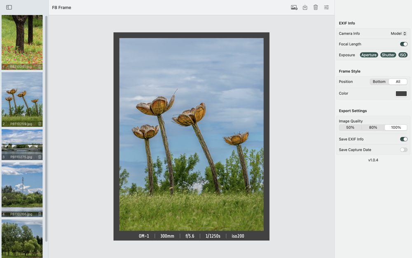Delete P8110275.jpg with its trash icon

click(40, 157)
